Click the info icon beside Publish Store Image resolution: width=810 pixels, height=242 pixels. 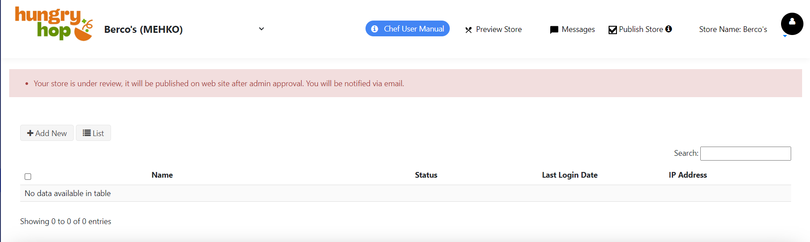[x=669, y=29]
